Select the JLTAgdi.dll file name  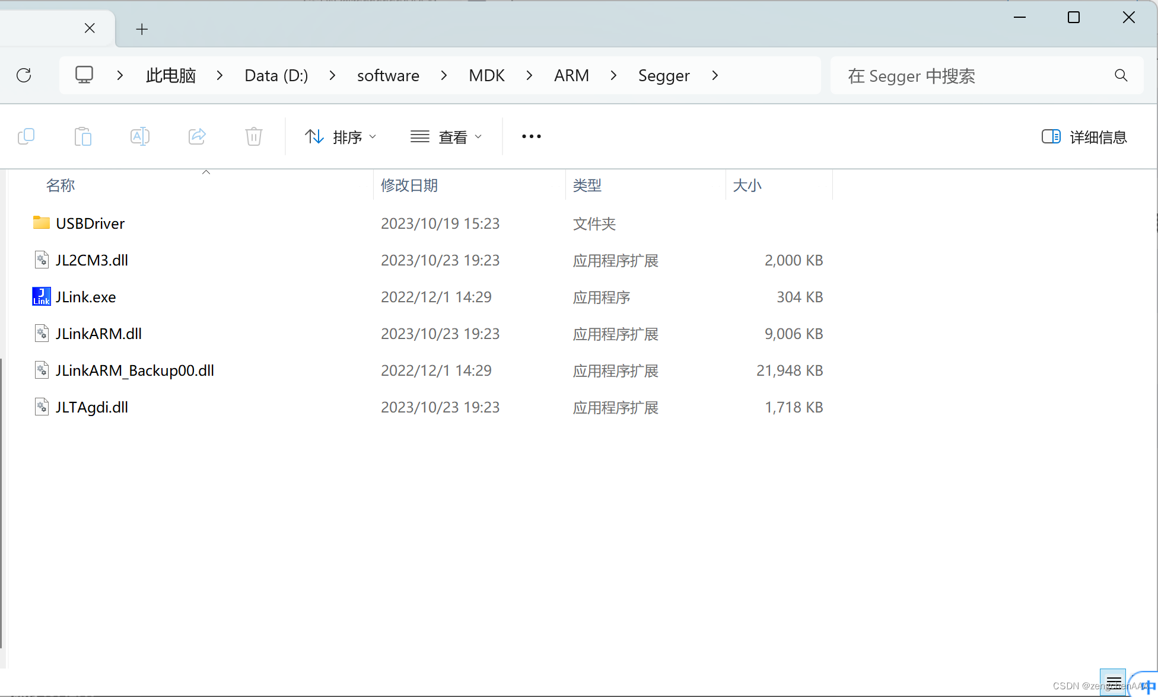coord(92,407)
